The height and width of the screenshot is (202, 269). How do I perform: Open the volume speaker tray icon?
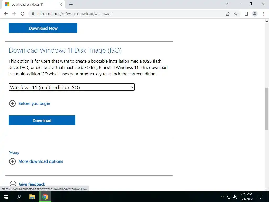pyautogui.click(x=235, y=197)
